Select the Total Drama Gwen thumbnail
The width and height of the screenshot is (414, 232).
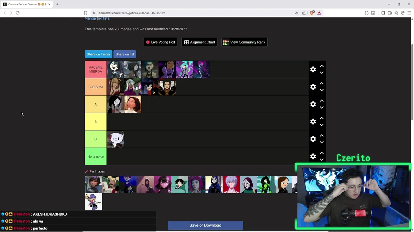click(115, 69)
